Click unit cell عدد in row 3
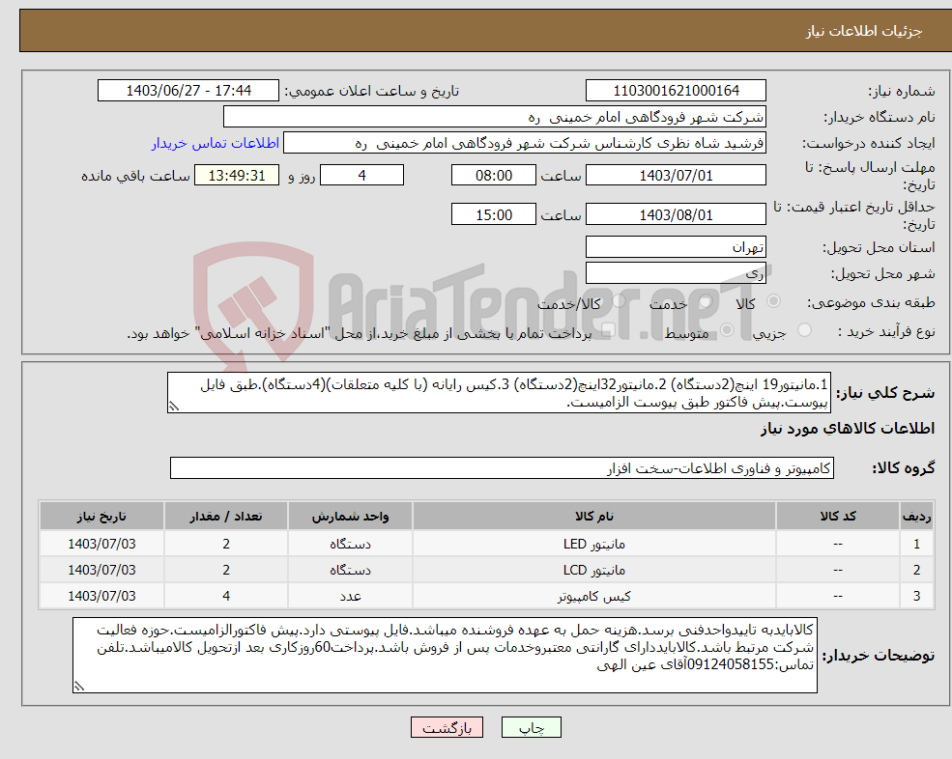Viewport: 952px width, 759px height. (350, 597)
